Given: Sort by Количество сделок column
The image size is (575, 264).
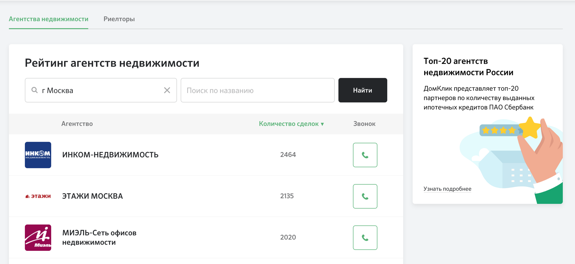Looking at the screenshot, I should [x=291, y=124].
